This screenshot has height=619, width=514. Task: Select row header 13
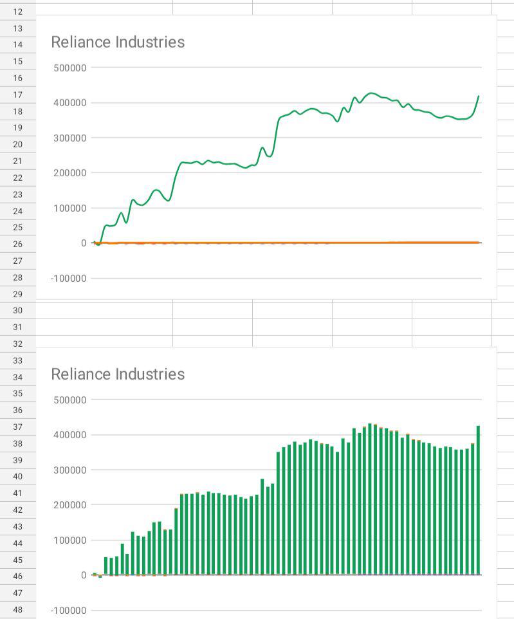click(x=18, y=28)
